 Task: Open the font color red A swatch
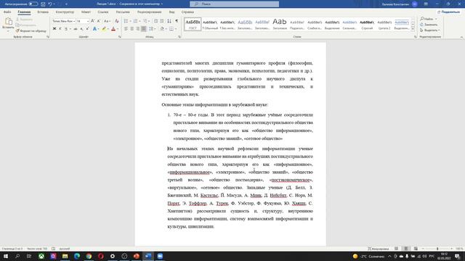pos(113,29)
